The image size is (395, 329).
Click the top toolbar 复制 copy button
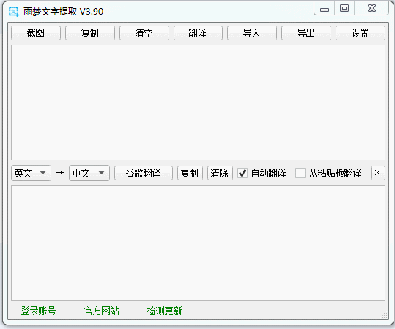pos(90,33)
